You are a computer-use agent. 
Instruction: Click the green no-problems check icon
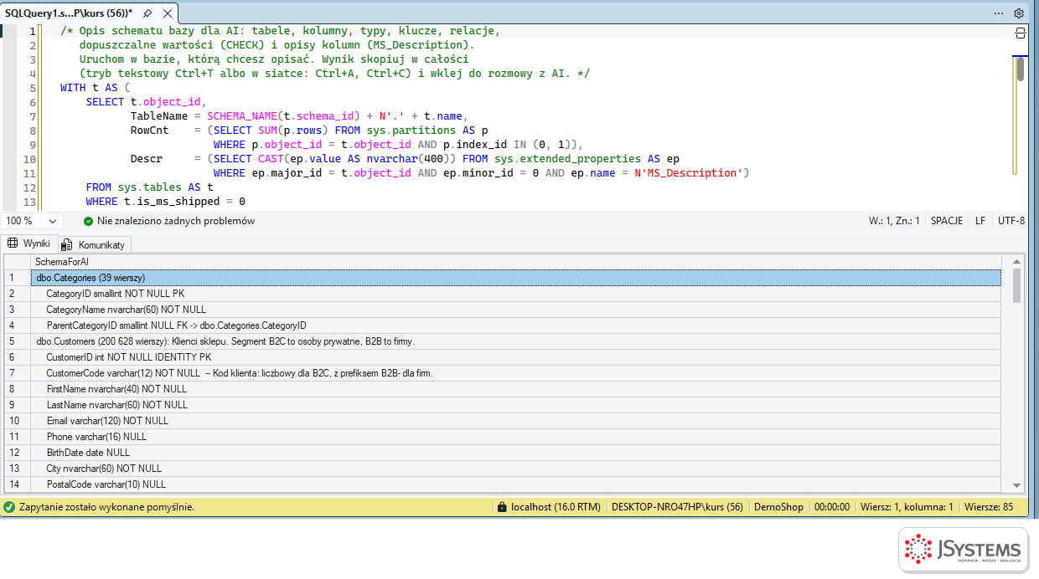click(x=88, y=221)
